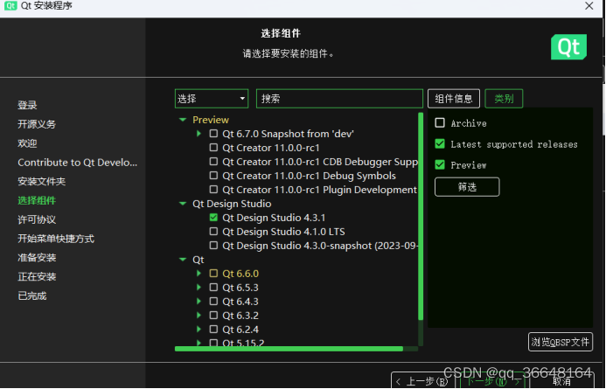This screenshot has width=606, height=389.
Task: Go to the 开源义务 step
Action: (x=37, y=124)
